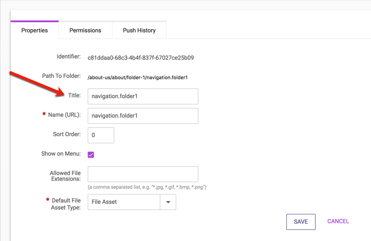Click the folder Identifier value text

140,57
